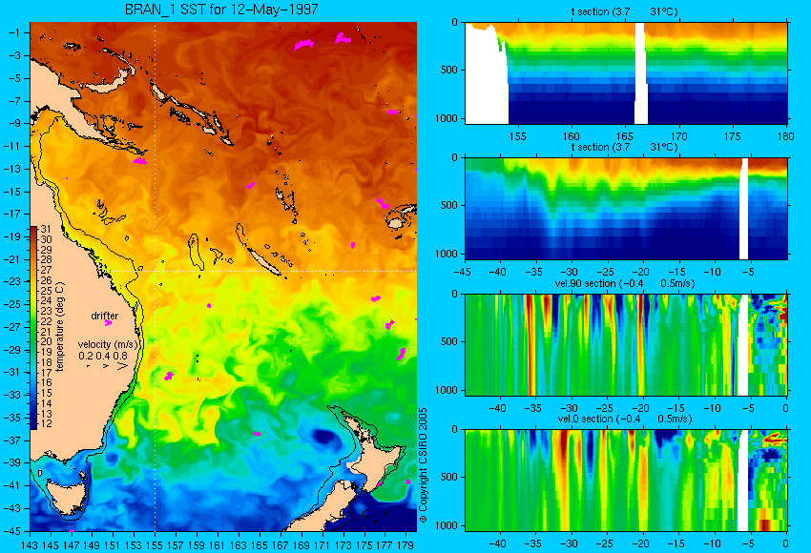Screen dimensions: 811x553
Task: Click the title "BRAN_1 SST for 12-May-1997"
Action: [221, 10]
